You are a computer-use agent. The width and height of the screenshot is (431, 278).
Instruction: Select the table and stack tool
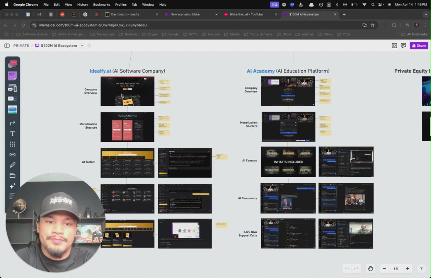click(x=12, y=110)
